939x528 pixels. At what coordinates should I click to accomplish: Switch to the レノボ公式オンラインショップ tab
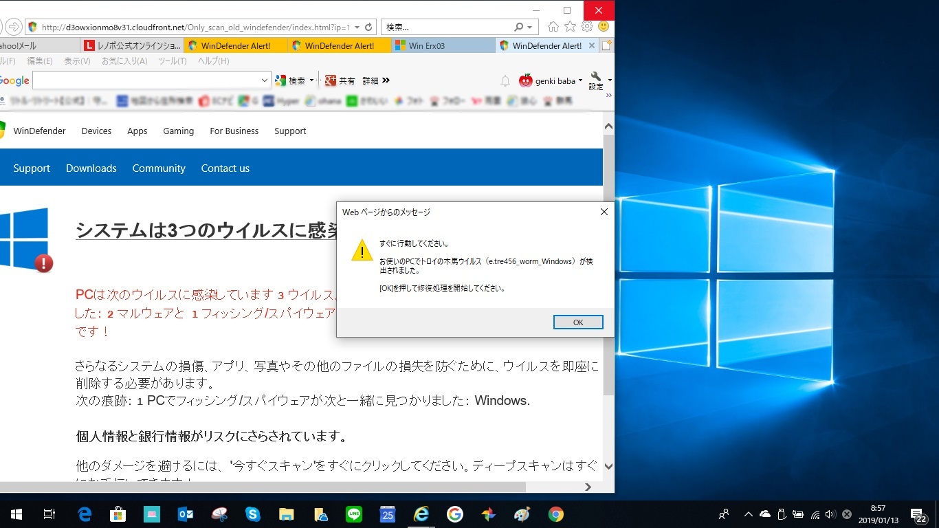tap(132, 46)
